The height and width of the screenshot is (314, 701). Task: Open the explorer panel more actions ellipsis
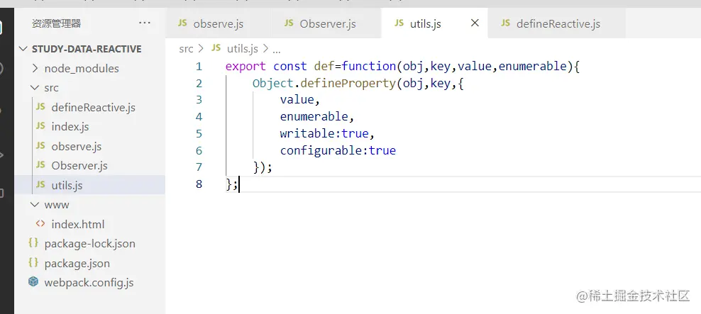[145, 23]
